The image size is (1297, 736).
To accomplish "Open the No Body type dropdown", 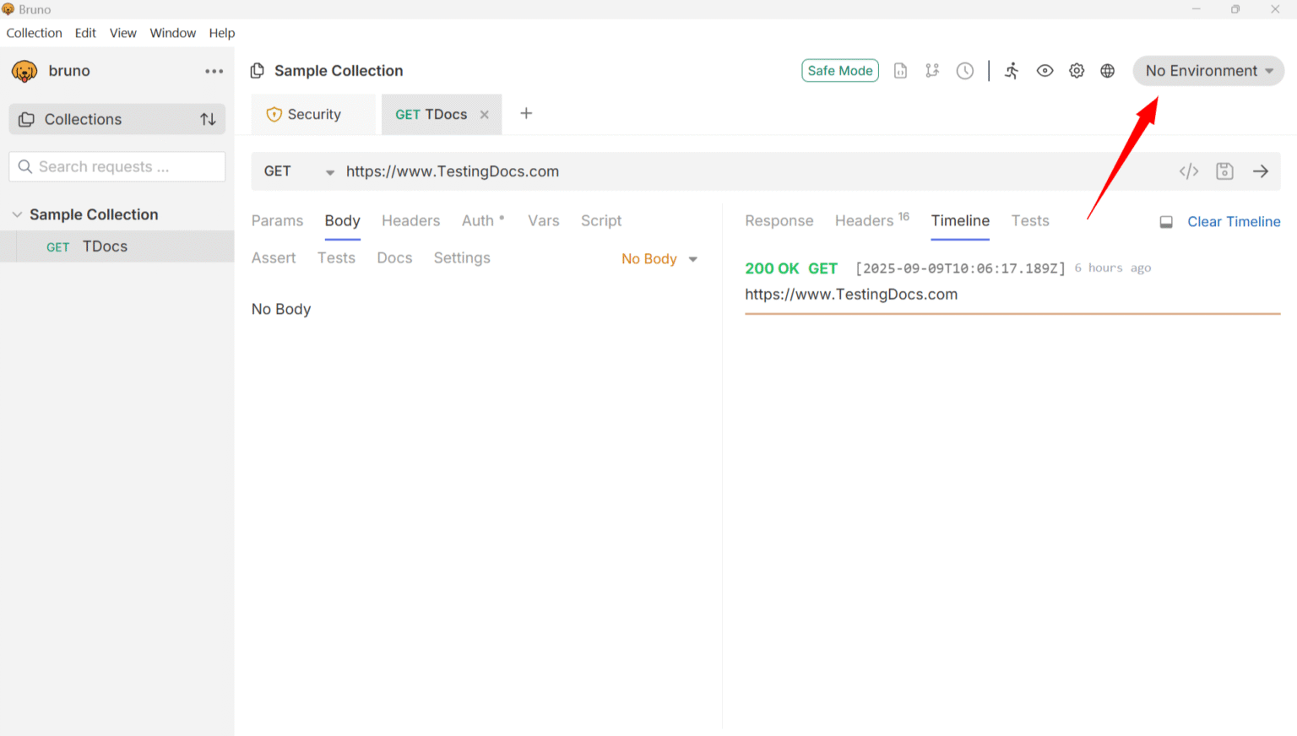I will pos(659,258).
